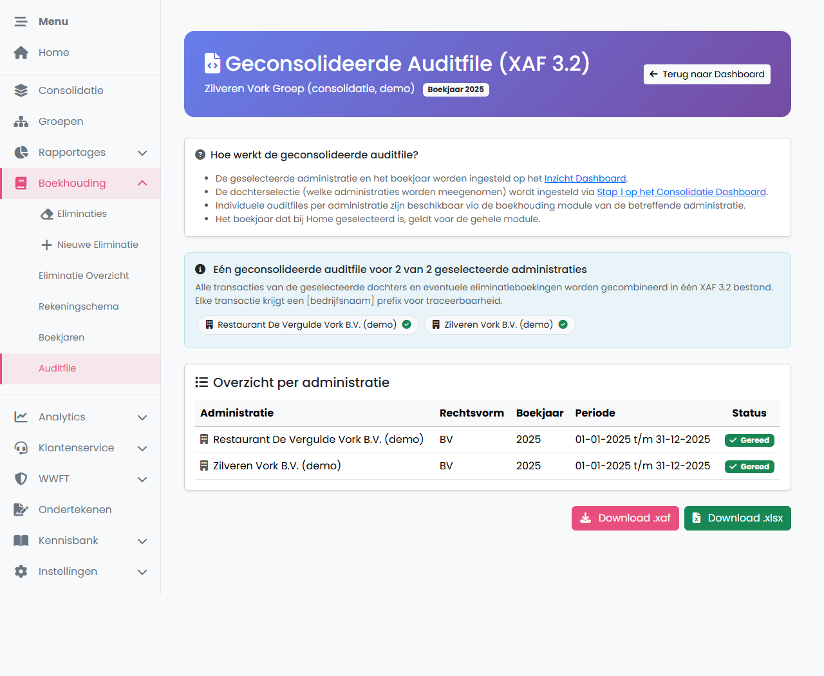Click Terug naar Dashboard button
The width and height of the screenshot is (824, 676).
(707, 74)
